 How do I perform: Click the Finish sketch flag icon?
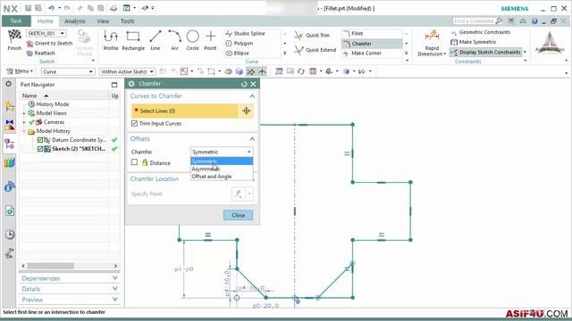pyautogui.click(x=14, y=39)
